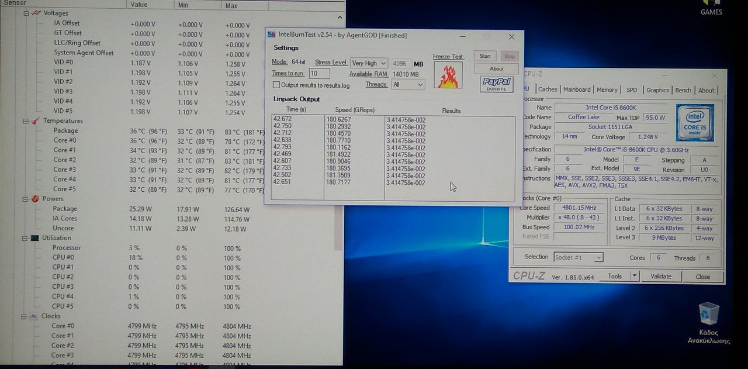Open the Stress Level dropdown
The width and height of the screenshot is (748, 369).
click(x=369, y=63)
